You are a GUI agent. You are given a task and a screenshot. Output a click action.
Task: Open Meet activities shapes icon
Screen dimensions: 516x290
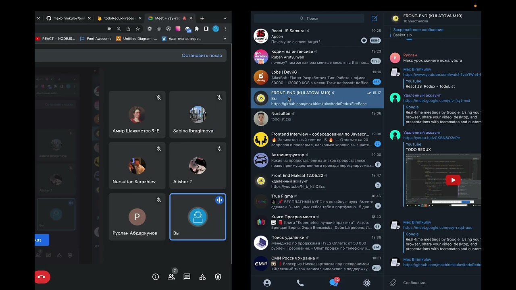click(x=202, y=277)
